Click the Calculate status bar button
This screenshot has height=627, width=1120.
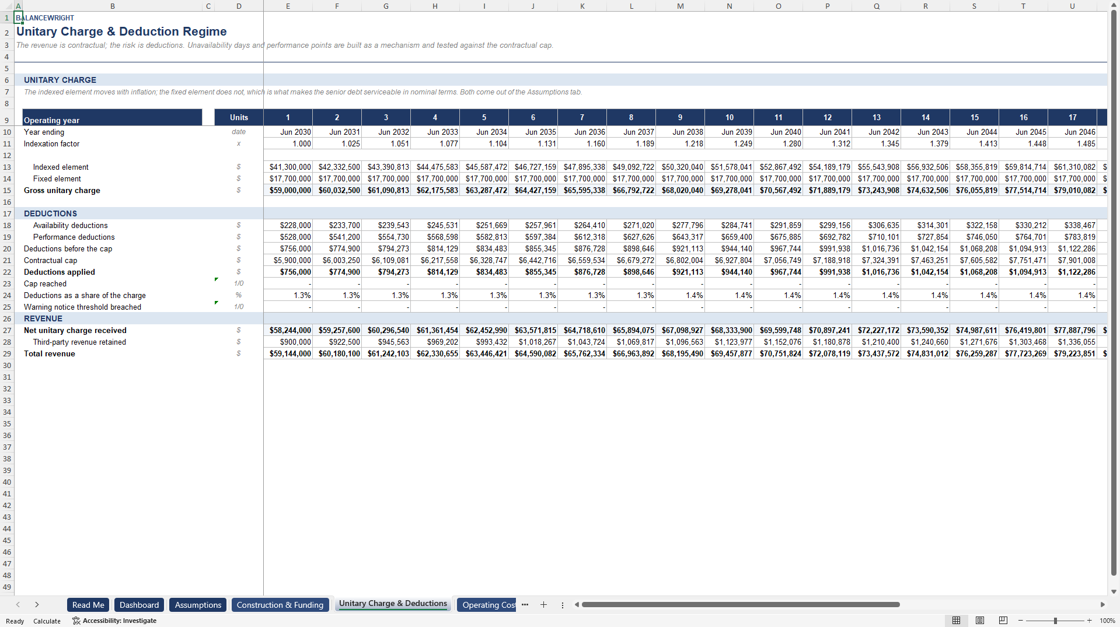click(47, 621)
